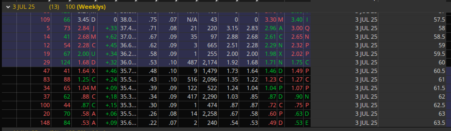The height and width of the screenshot is (131, 451).
Task: Click the 37.4... implied volatility cell
Action: coord(128,28)
